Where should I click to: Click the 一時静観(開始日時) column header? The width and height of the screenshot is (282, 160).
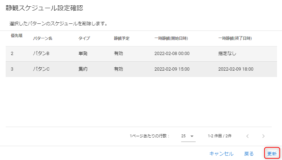pyautogui.click(x=171, y=38)
